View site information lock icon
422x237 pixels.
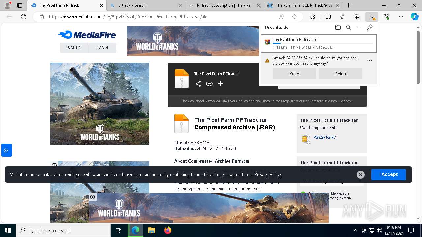click(x=42, y=17)
